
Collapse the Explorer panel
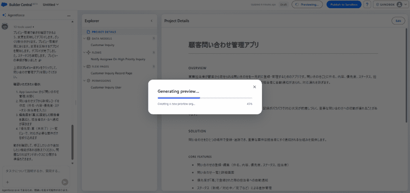tap(151, 21)
